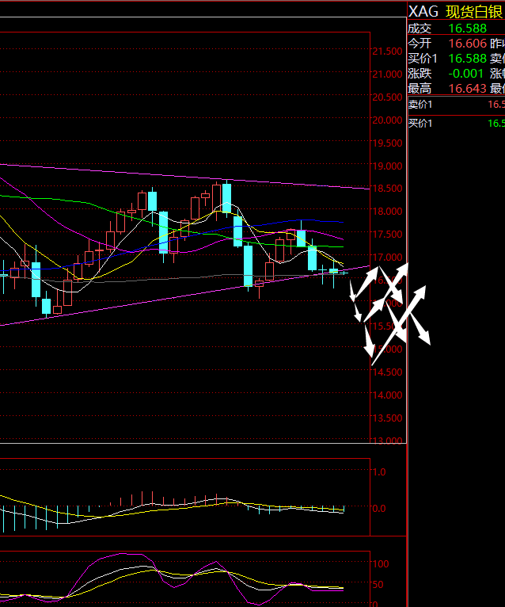Click the 13.500 price axis label
Viewport: 505px width, 607px height.
[x=387, y=418]
